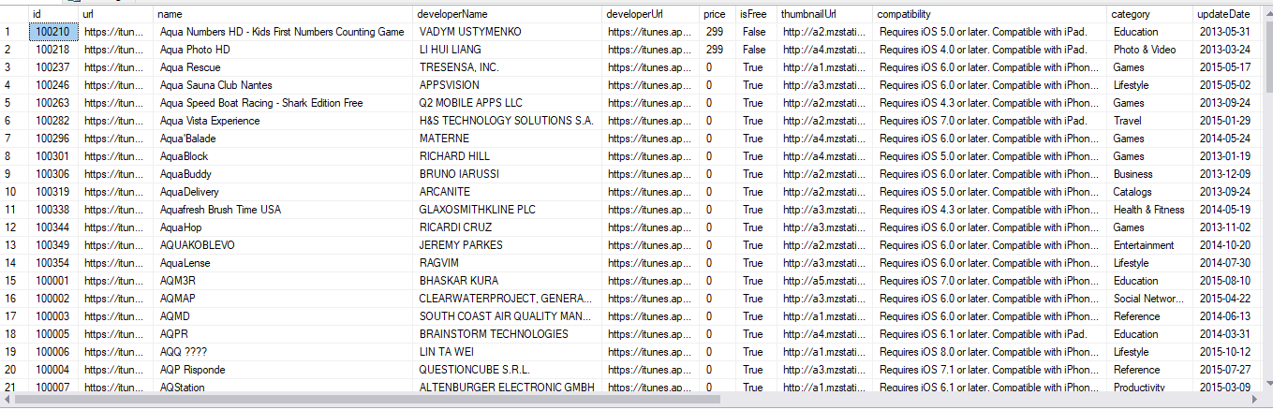Click developer cell VADYM USTYMENKO

(509, 32)
